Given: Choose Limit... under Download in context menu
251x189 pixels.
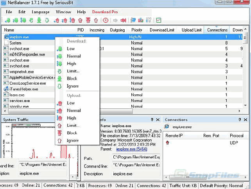Looking at the screenshot, I should [x=77, y=71].
